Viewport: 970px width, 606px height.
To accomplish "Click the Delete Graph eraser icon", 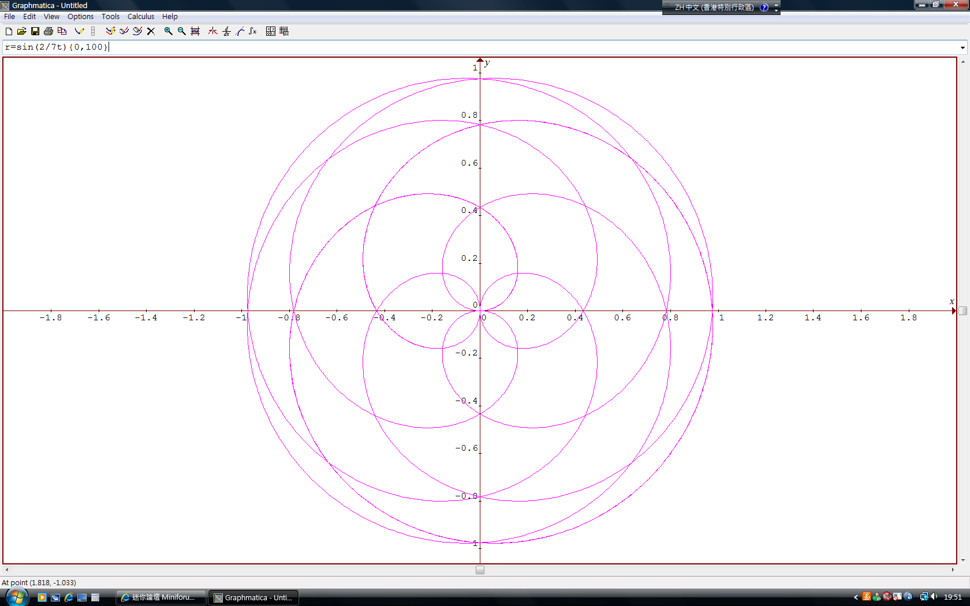I will pyautogui.click(x=137, y=31).
